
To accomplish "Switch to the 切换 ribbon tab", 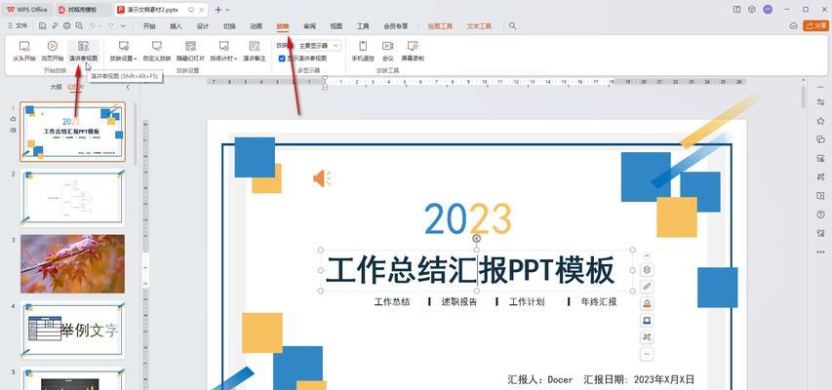I will (229, 26).
